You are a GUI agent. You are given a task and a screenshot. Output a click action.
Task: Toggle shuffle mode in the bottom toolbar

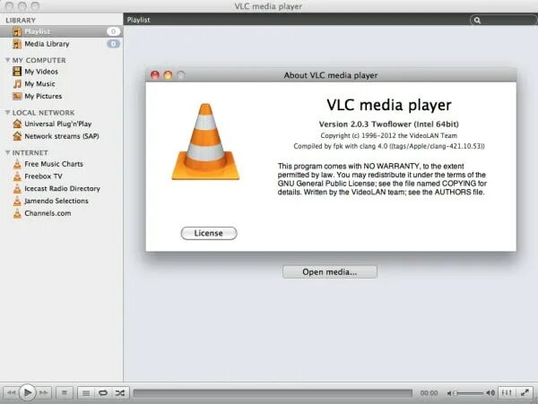(x=120, y=392)
